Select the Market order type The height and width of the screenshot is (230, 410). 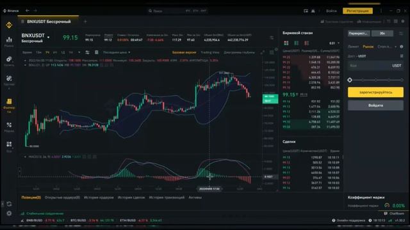point(368,47)
